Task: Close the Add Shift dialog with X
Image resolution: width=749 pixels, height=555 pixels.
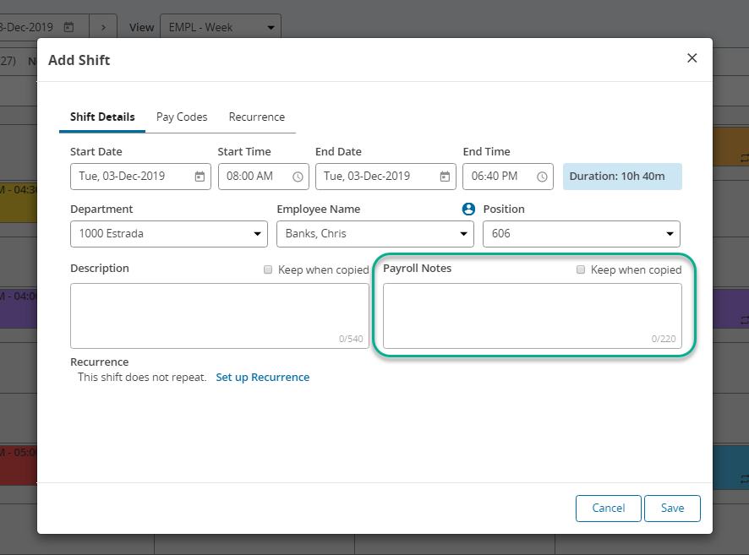Action: pos(692,58)
